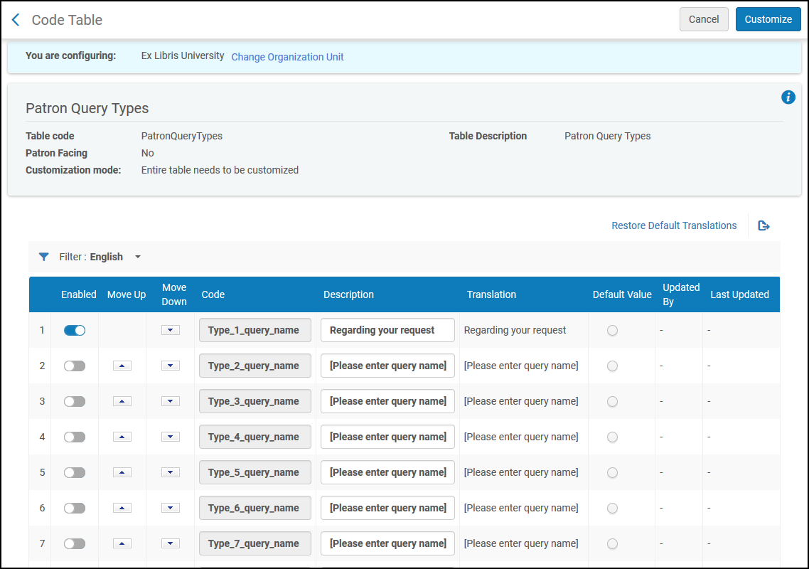Move Type_6_query_name row up
This screenshot has height=569, width=809.
coord(122,508)
